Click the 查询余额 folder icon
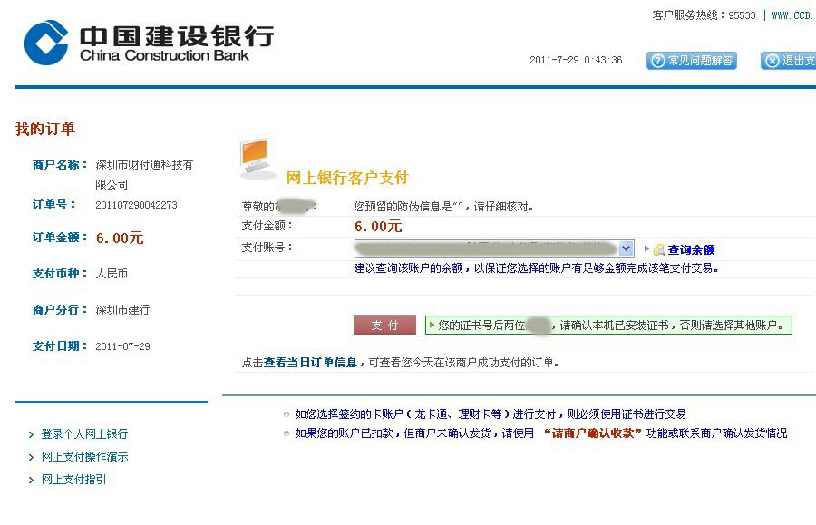Screen dimensions: 816x525 tap(659, 249)
